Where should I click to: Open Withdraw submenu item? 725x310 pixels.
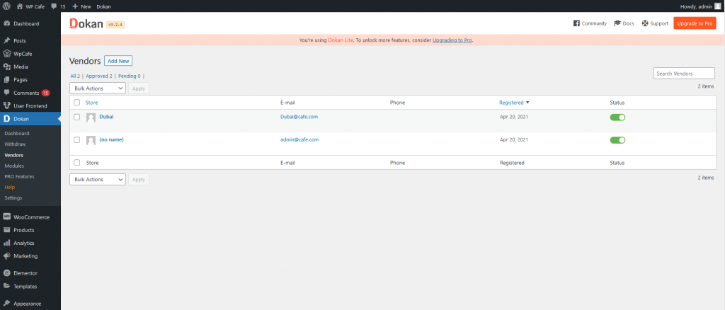click(15, 144)
